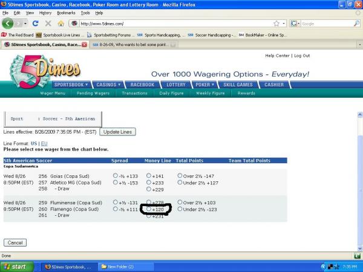Viewport: 363px width, 272px height.
Task: Go to the Firefox Home page icon
Action: coord(60,24)
